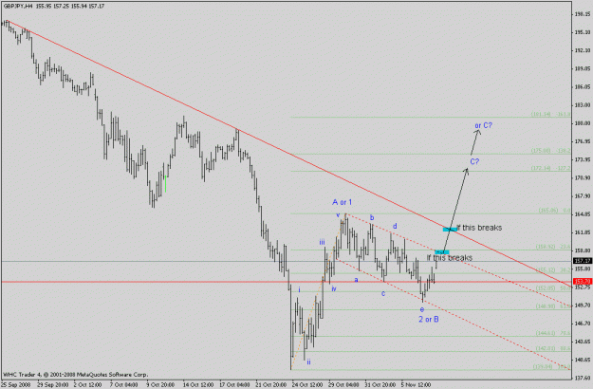Select the wave "v" label near the peak

338,215
